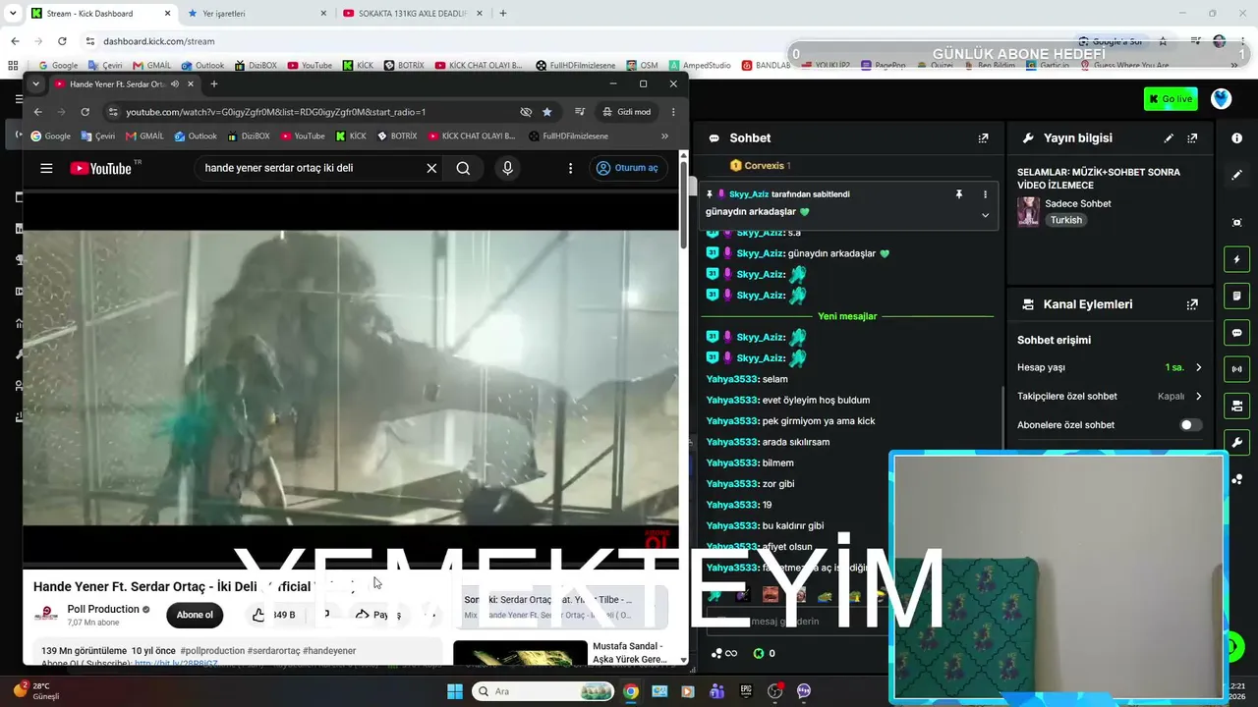Viewport: 1258px width, 707px height.
Task: Click the Gizli mod incognito indicator
Action: (x=627, y=112)
